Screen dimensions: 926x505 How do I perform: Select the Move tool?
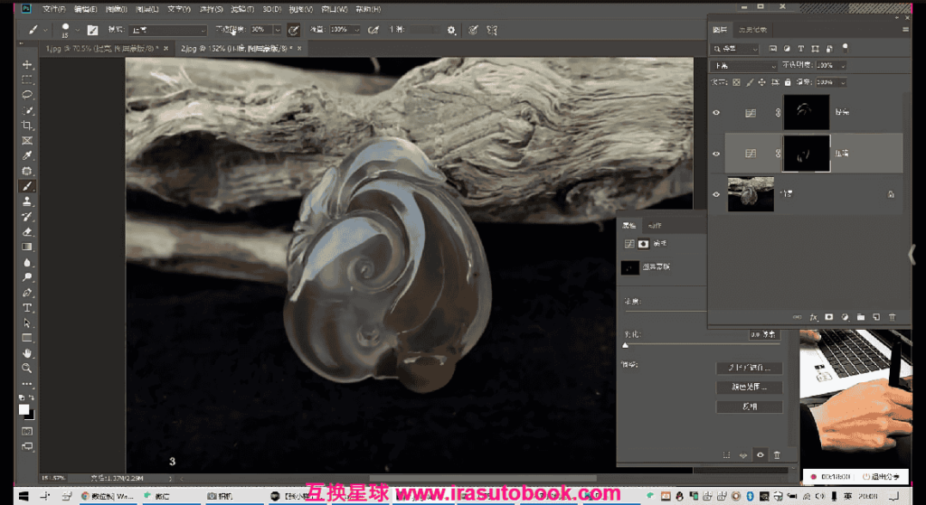(26, 64)
